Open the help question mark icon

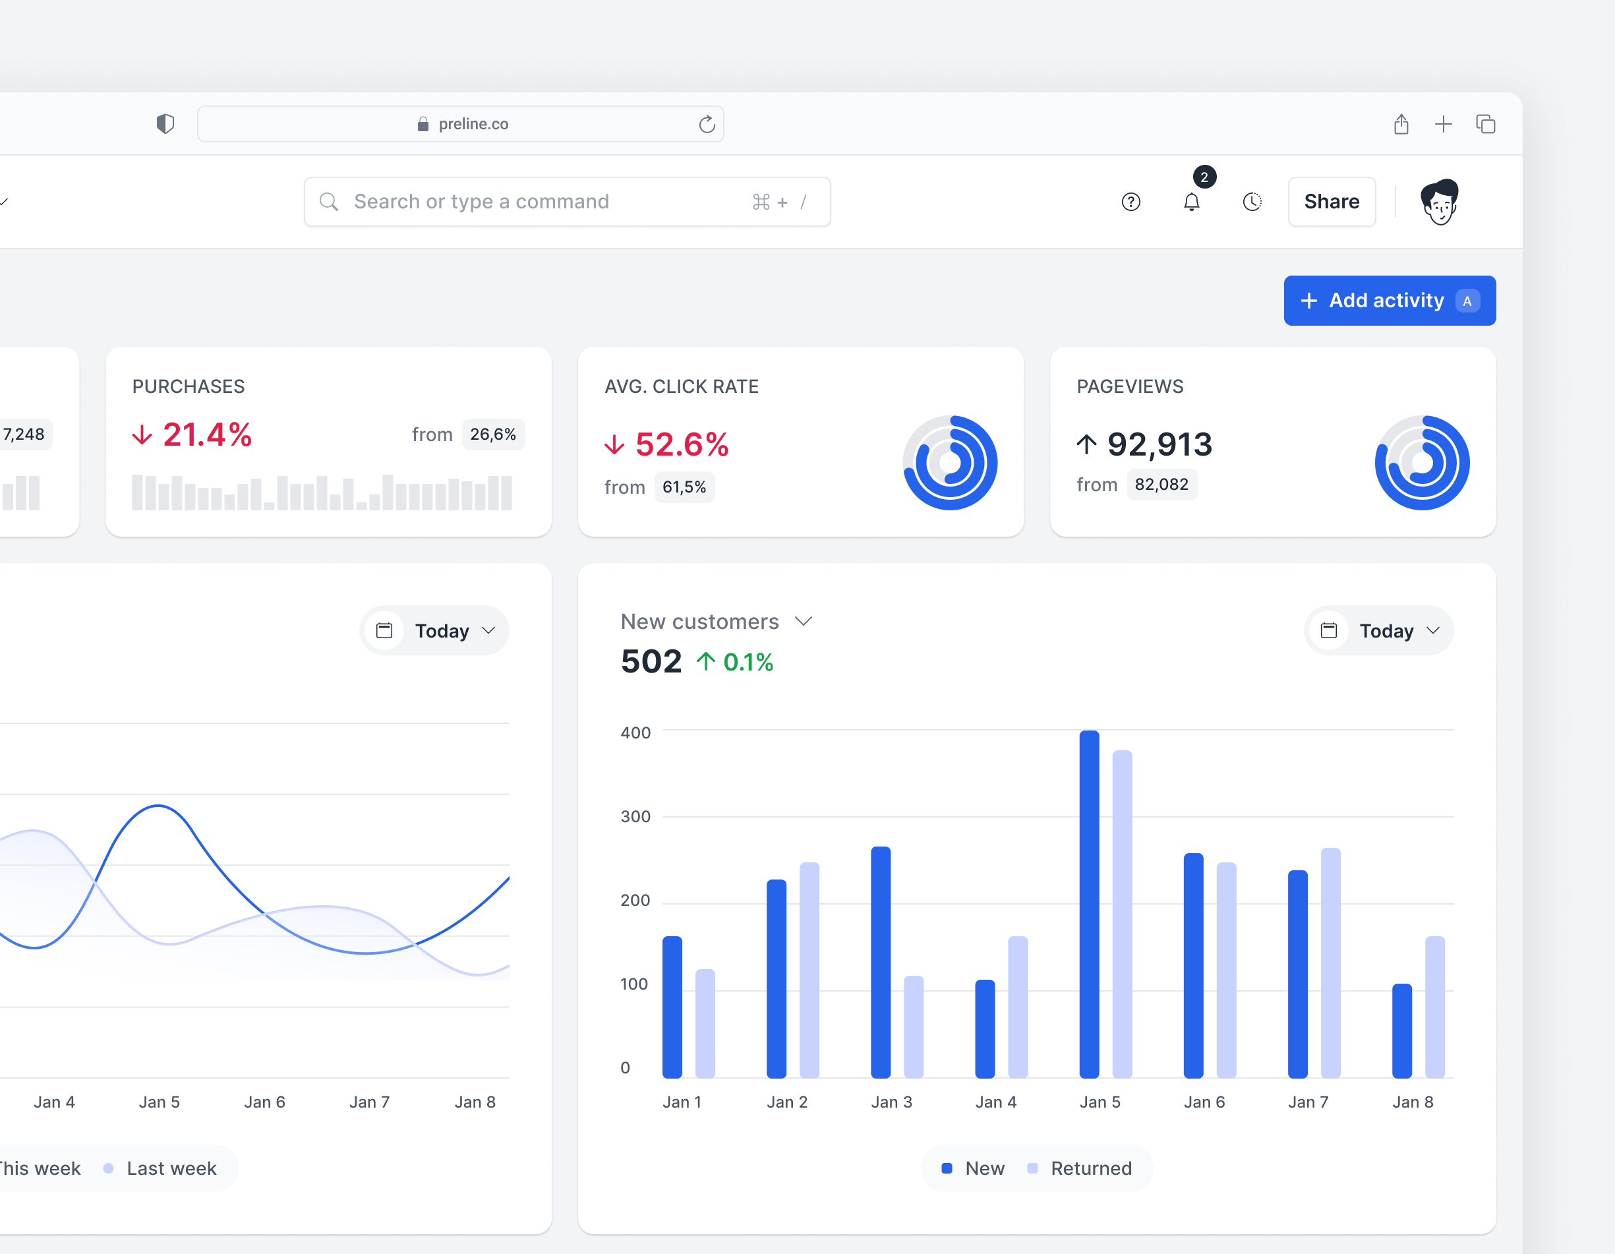click(1130, 201)
